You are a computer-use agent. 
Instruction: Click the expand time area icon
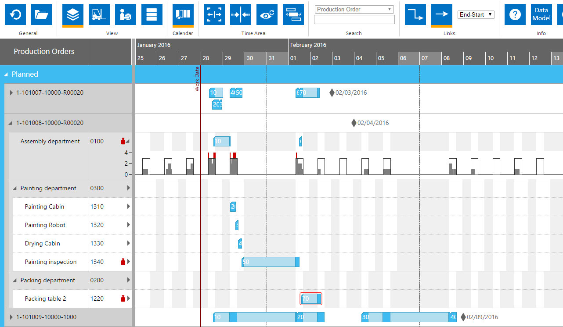click(x=214, y=14)
